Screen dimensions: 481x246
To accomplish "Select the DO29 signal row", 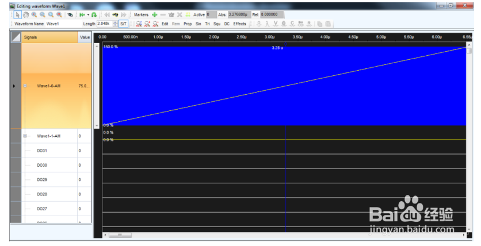I will tap(51, 180).
